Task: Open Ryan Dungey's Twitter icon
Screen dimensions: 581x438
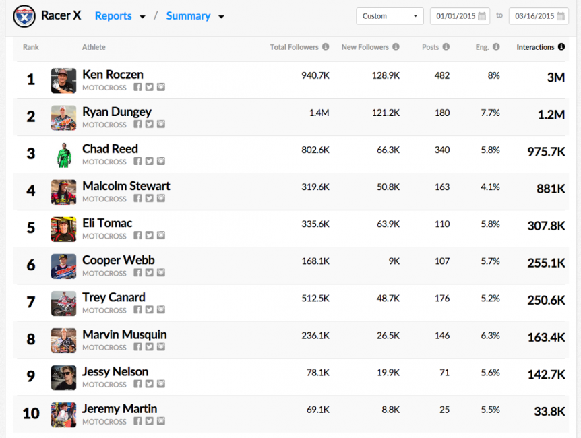Action: [x=149, y=124]
